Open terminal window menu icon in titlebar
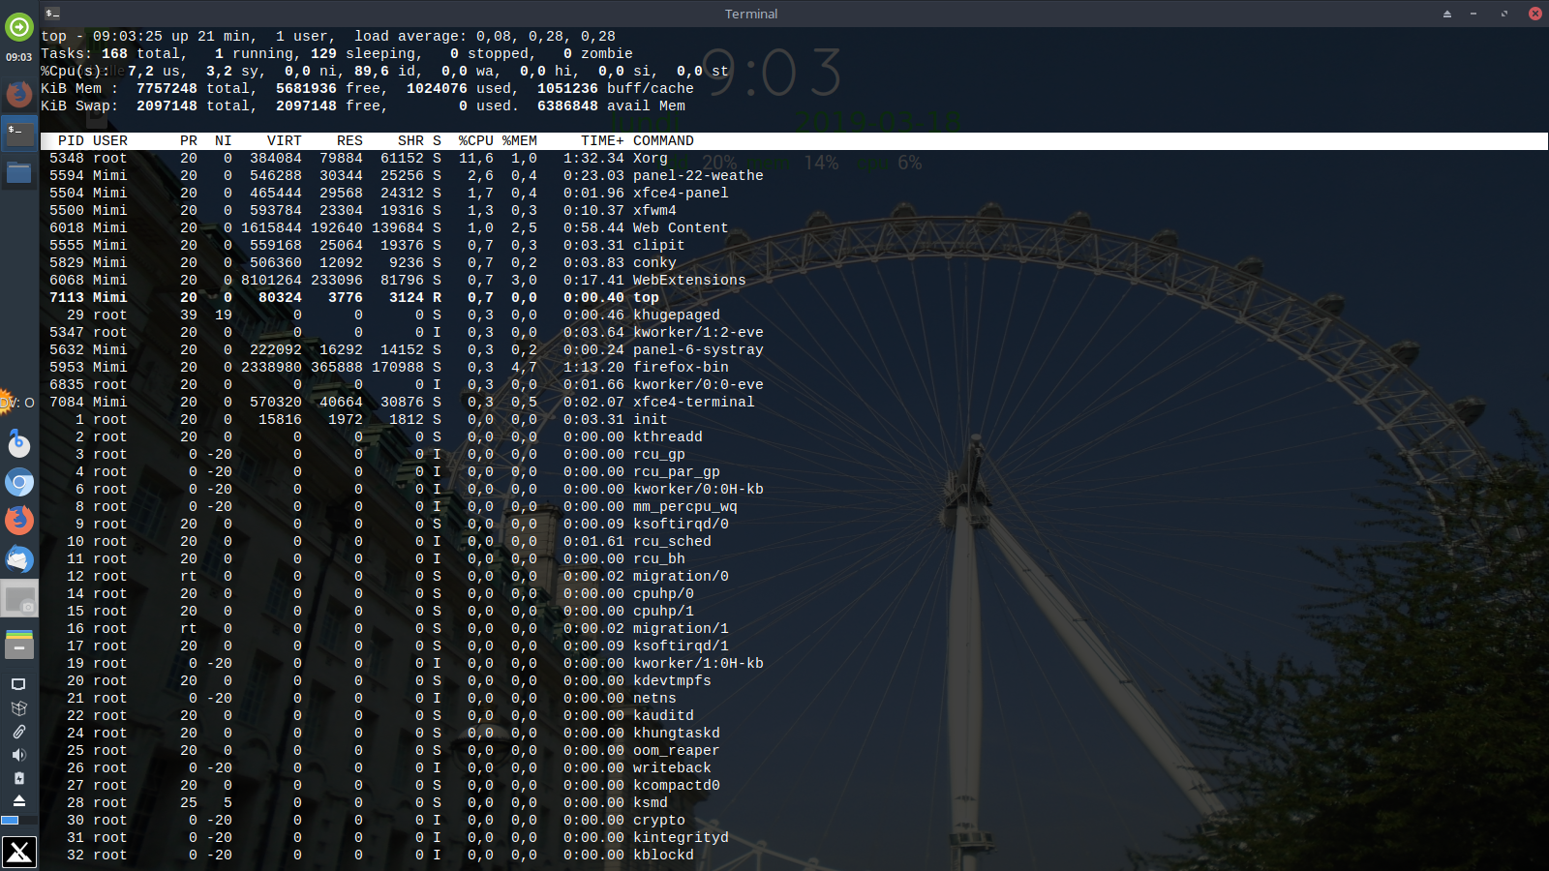Image resolution: width=1549 pixels, height=871 pixels. point(52,14)
